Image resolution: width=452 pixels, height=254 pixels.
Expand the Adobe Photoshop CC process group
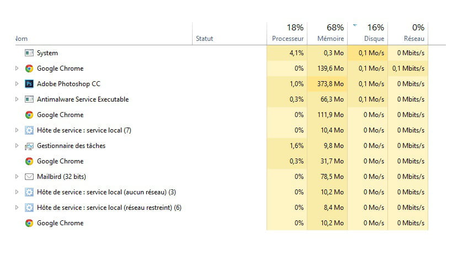pyautogui.click(x=17, y=84)
